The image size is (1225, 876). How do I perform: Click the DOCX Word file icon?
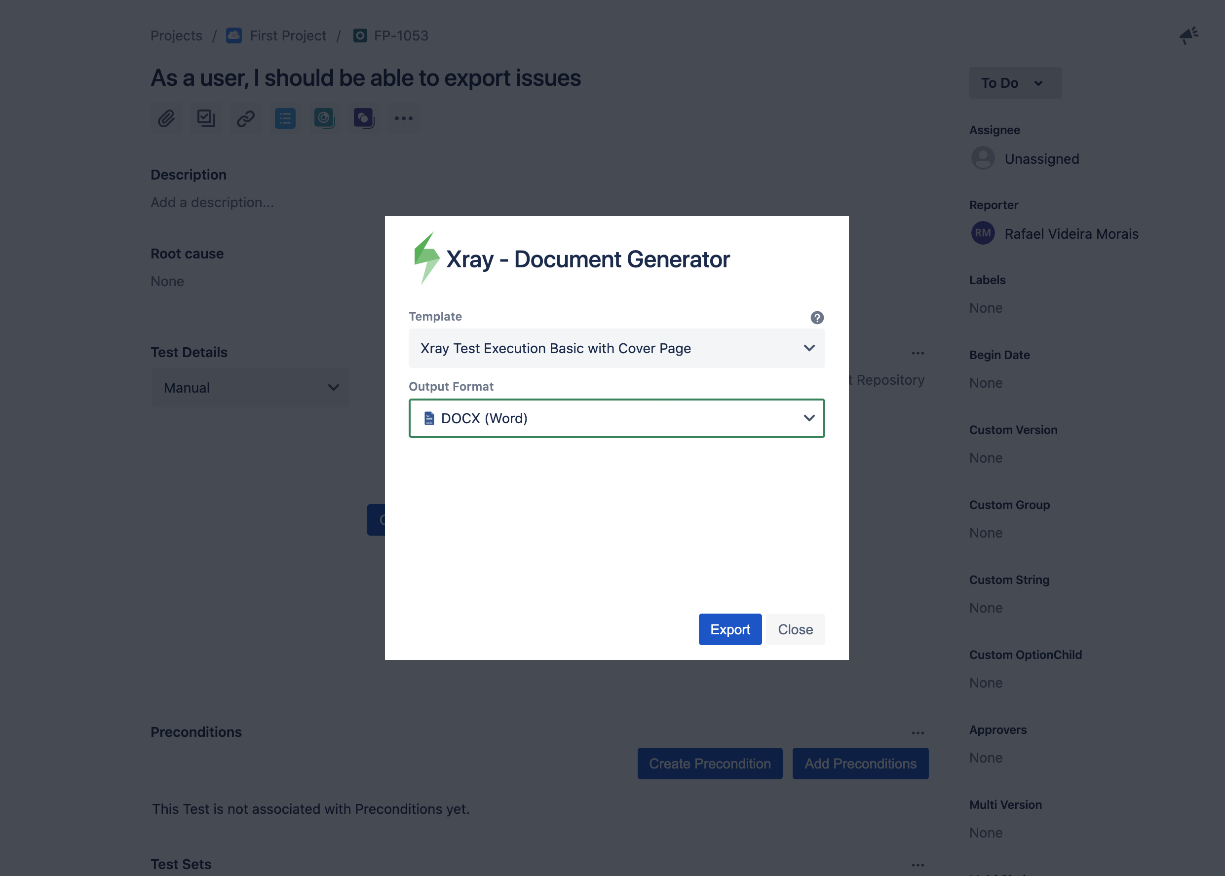pos(429,418)
